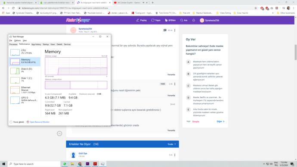
Task: Click the circular scroll-up arrow button
Action: click(x=59, y=134)
